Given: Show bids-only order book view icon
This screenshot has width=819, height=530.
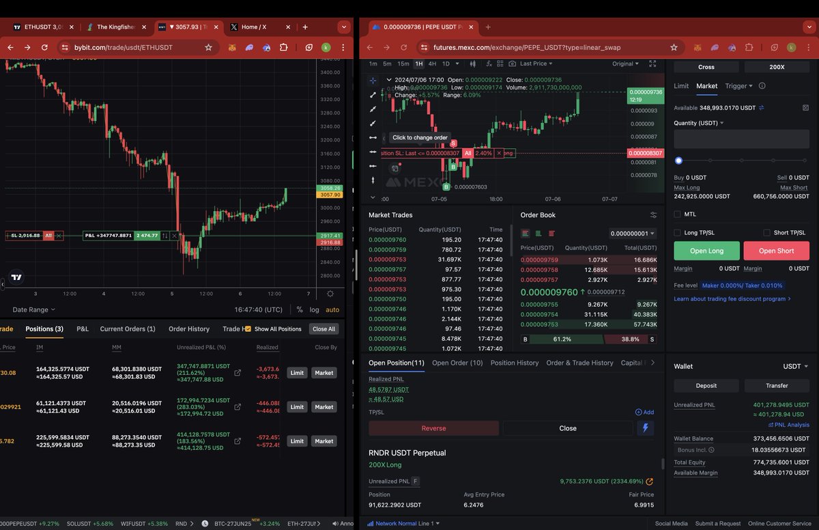Looking at the screenshot, I should pos(538,234).
